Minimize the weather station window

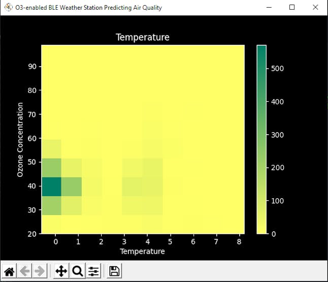click(269, 7)
